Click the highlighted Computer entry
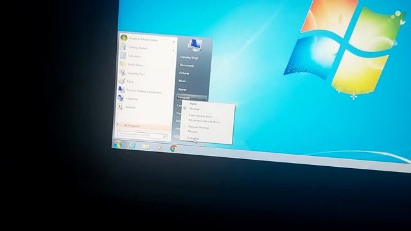 click(x=191, y=98)
